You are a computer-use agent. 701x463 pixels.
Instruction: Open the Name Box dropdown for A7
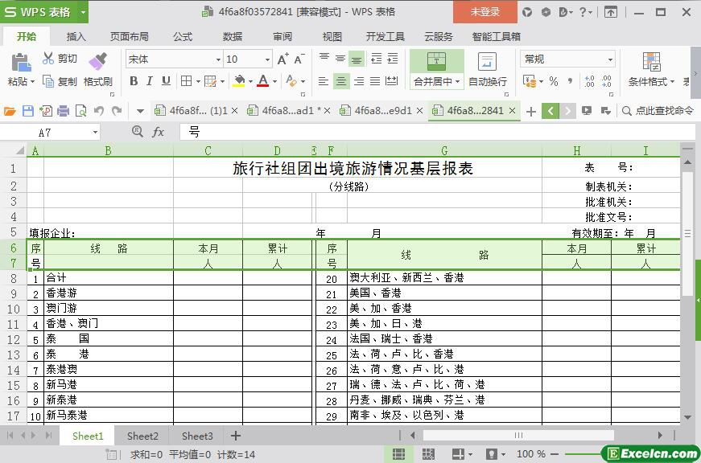coord(95,133)
